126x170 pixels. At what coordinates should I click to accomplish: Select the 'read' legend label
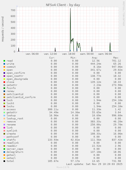point(10,61)
